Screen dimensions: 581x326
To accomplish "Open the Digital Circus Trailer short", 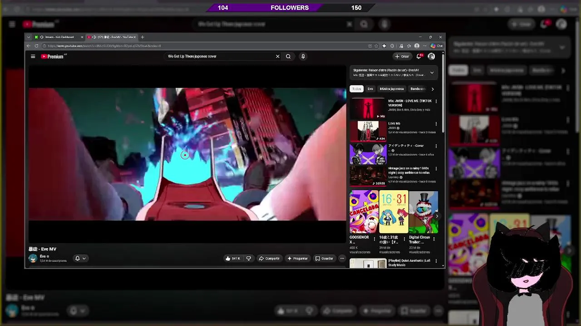I will [x=423, y=212].
